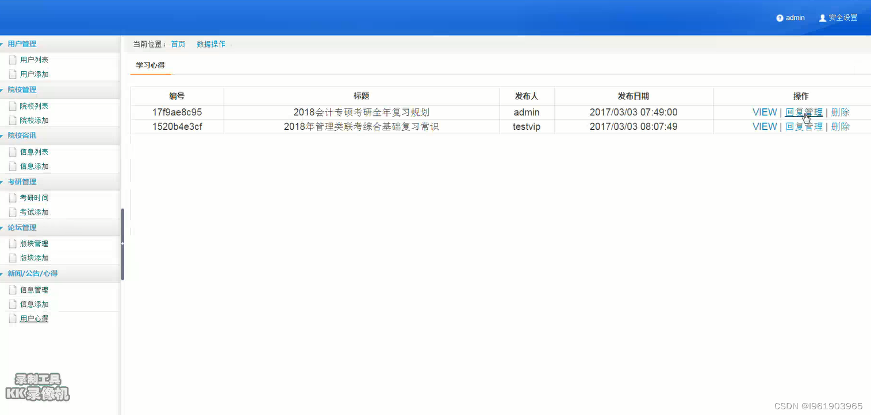The width and height of the screenshot is (871, 415).
Task: Open 回复管理 for post 1520b4e3cf
Action: click(804, 127)
